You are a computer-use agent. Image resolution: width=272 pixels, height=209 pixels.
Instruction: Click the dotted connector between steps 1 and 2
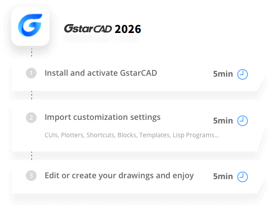tap(31, 95)
